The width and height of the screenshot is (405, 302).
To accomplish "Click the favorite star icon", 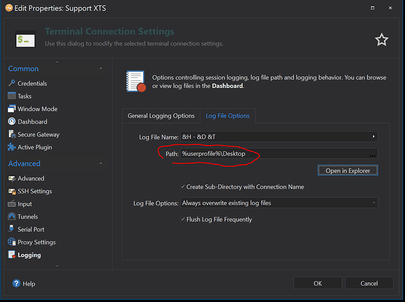I will (381, 40).
